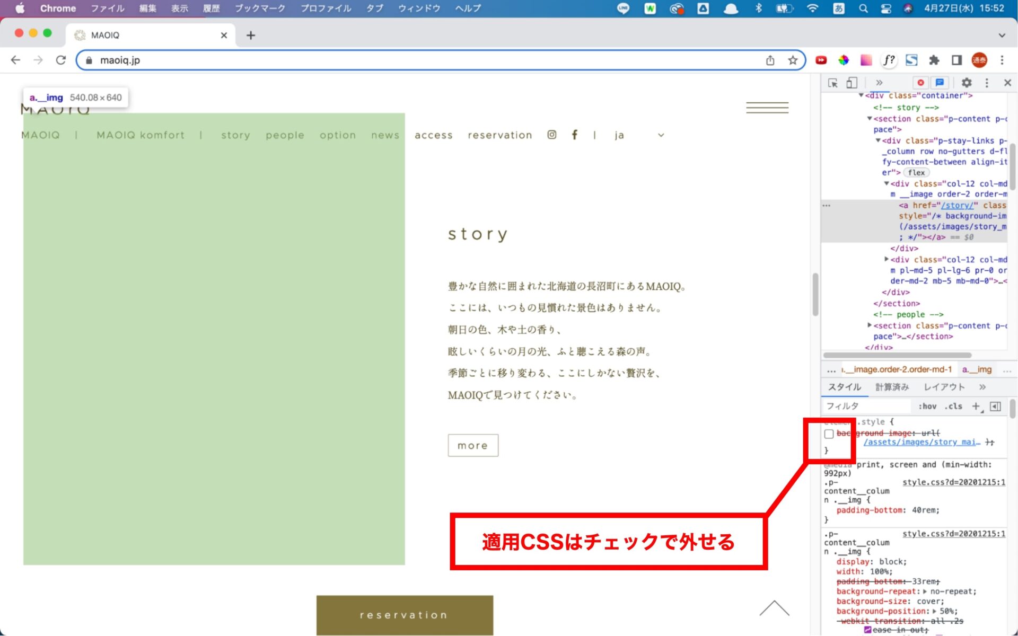Open DevTools settings gear
This screenshot has width=1018, height=636.
pos(967,83)
